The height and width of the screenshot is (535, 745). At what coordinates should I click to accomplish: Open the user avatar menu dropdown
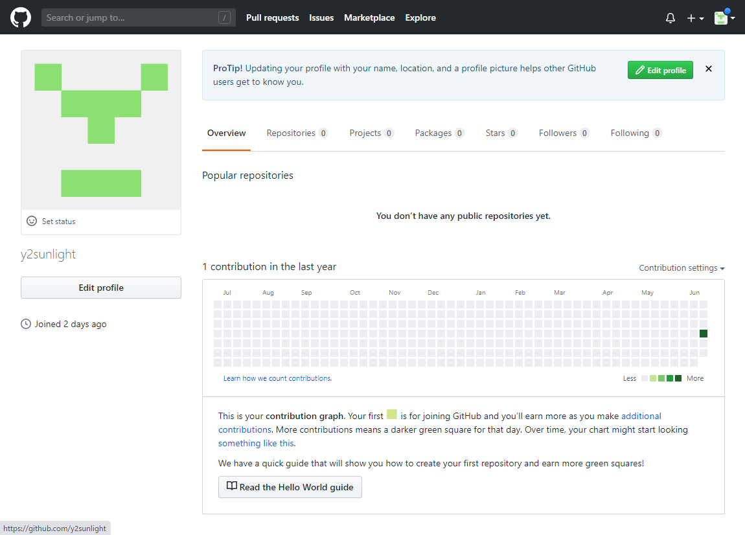724,18
